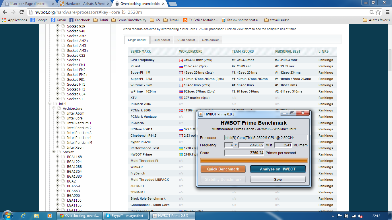Viewport: 392px width, 220px height.
Task: Open Facebook bookmark
Action: 79,20
